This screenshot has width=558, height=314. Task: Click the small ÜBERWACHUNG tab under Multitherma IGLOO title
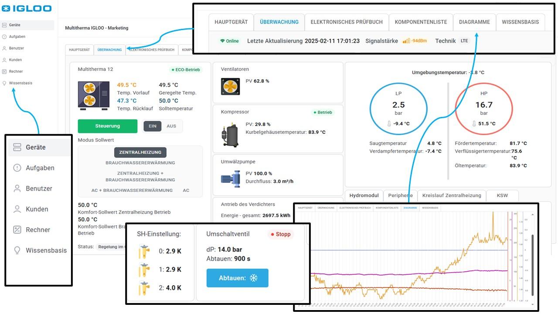[109, 50]
